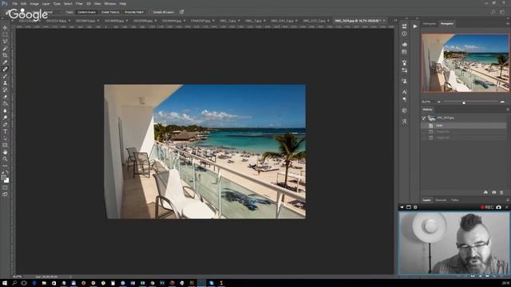Open screen recorder dropdown arrow
The height and width of the screenshot is (287, 511).
coord(402,207)
